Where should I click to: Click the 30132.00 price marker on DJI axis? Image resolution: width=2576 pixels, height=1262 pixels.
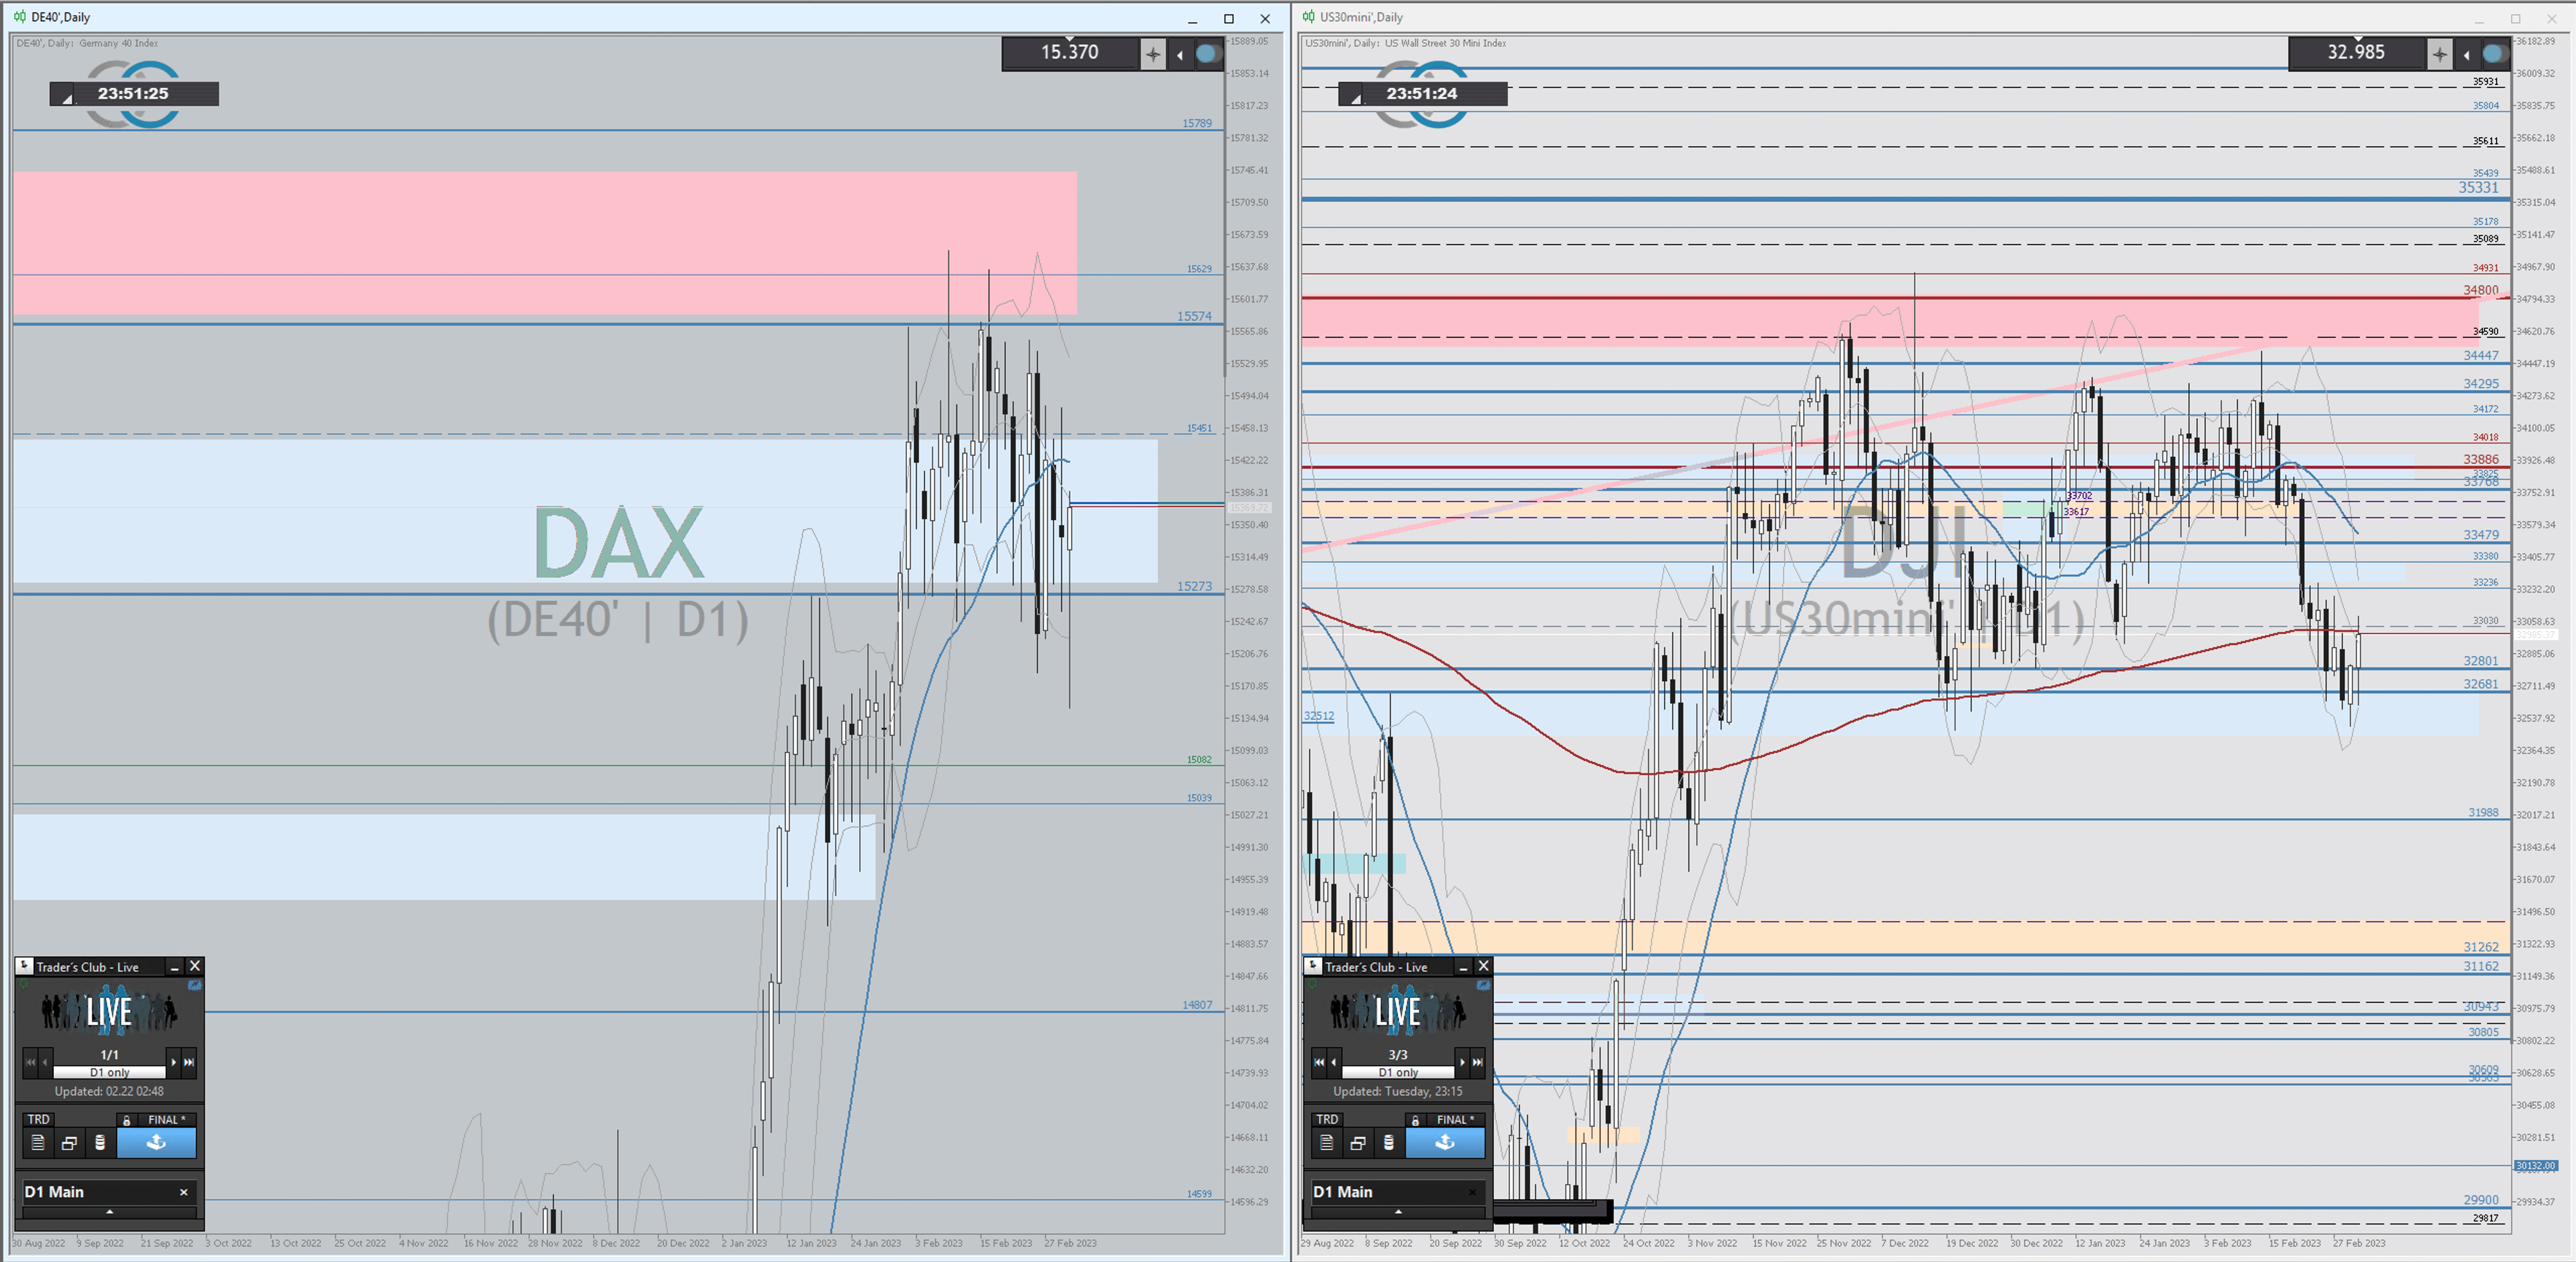tap(2537, 1166)
